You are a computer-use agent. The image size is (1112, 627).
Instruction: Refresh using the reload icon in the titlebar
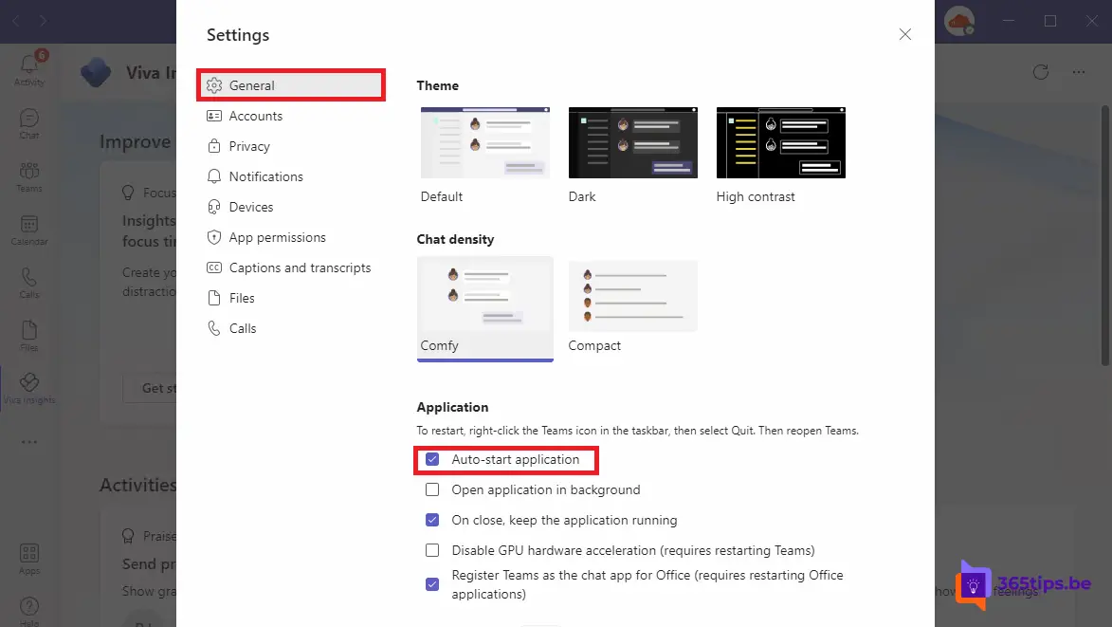click(1040, 71)
